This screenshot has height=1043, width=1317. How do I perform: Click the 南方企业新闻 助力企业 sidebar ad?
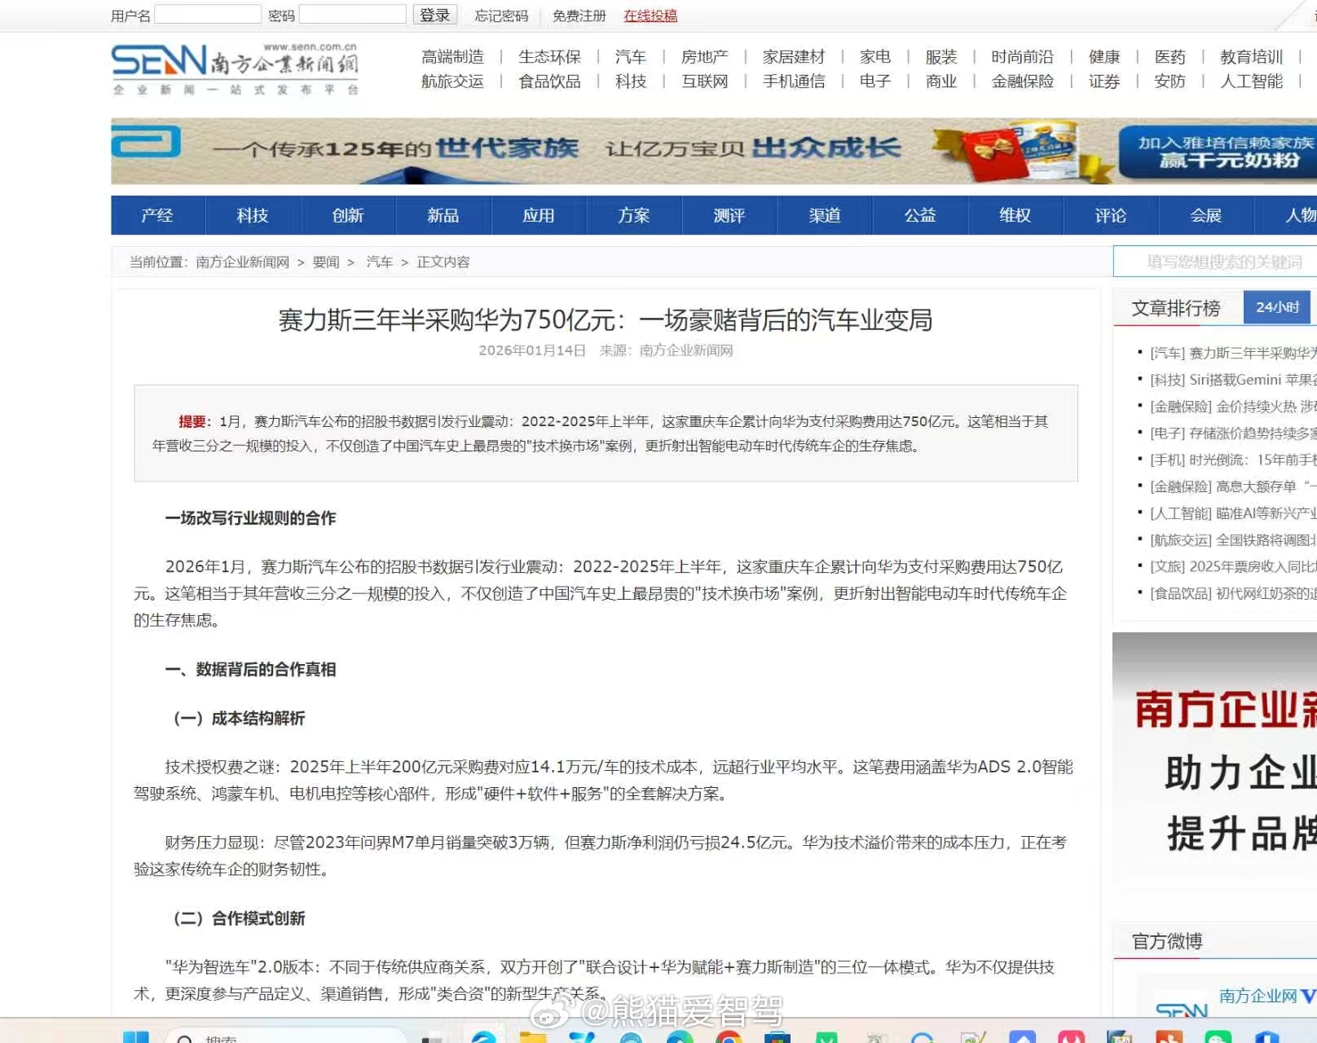coord(1215,761)
